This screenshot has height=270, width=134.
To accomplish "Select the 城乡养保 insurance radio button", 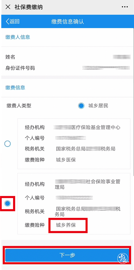I will 8,203.
